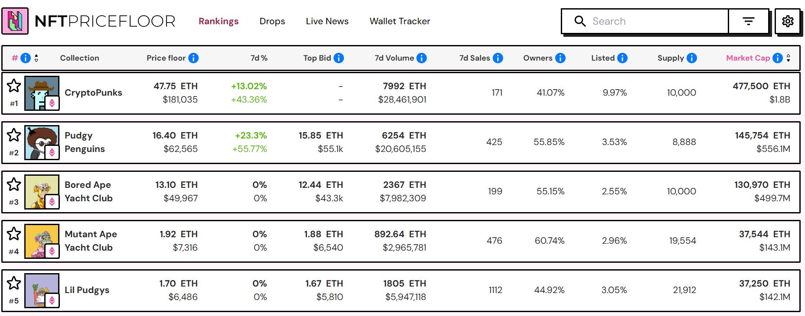Click the Top Bid info icon
The image size is (805, 316).
pos(339,58)
